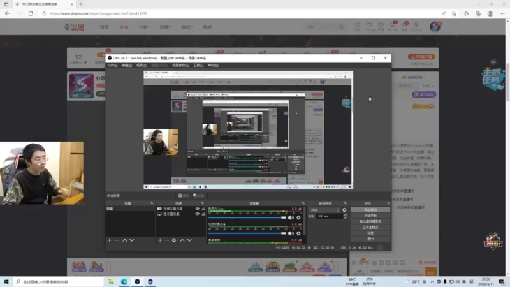
Task: Mute the second audio mixer channel
Action: pyautogui.click(x=291, y=233)
